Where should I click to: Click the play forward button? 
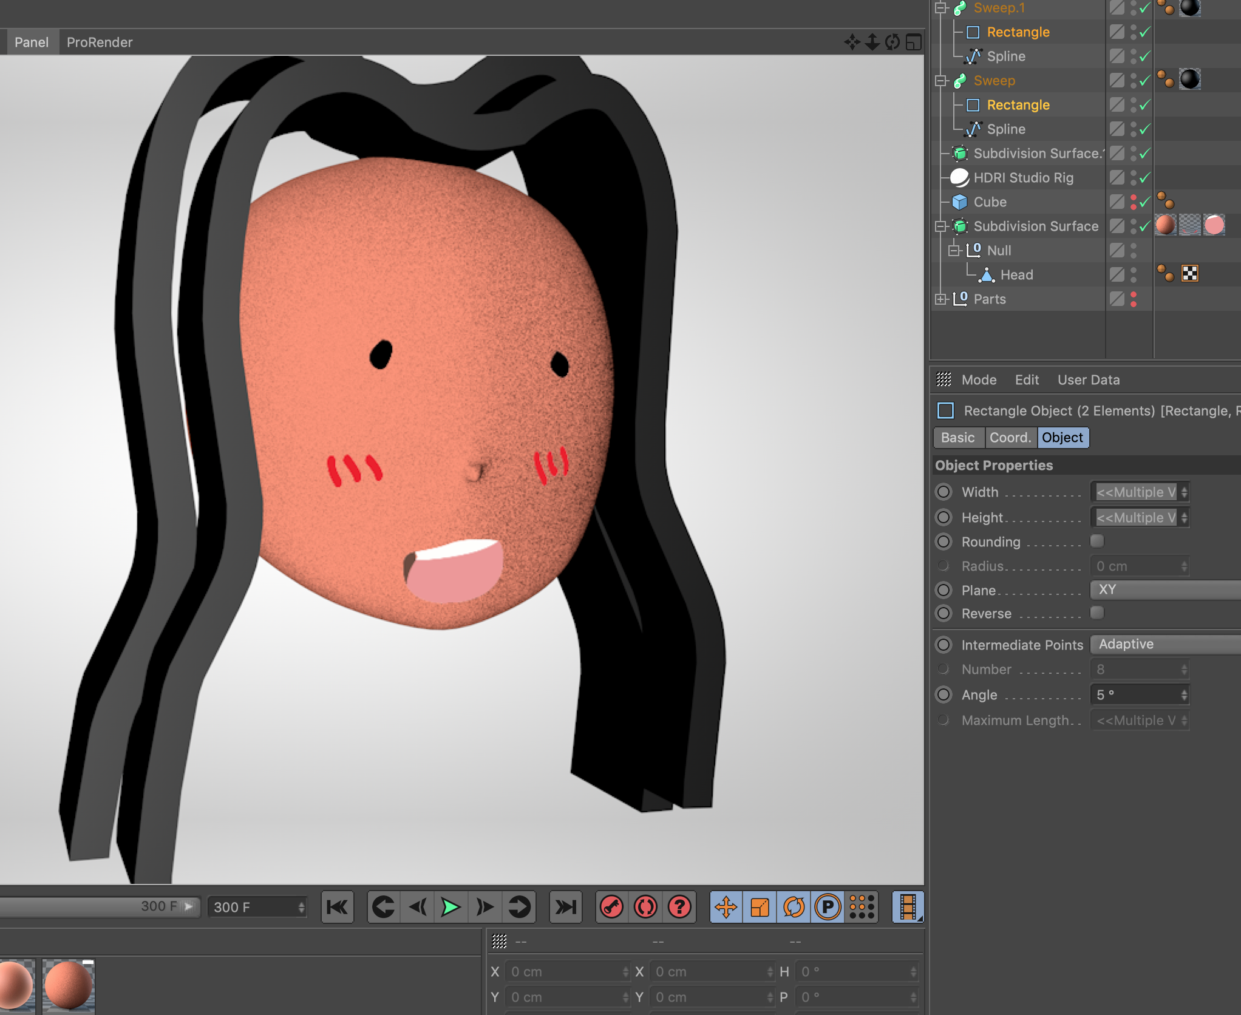pyautogui.click(x=450, y=907)
